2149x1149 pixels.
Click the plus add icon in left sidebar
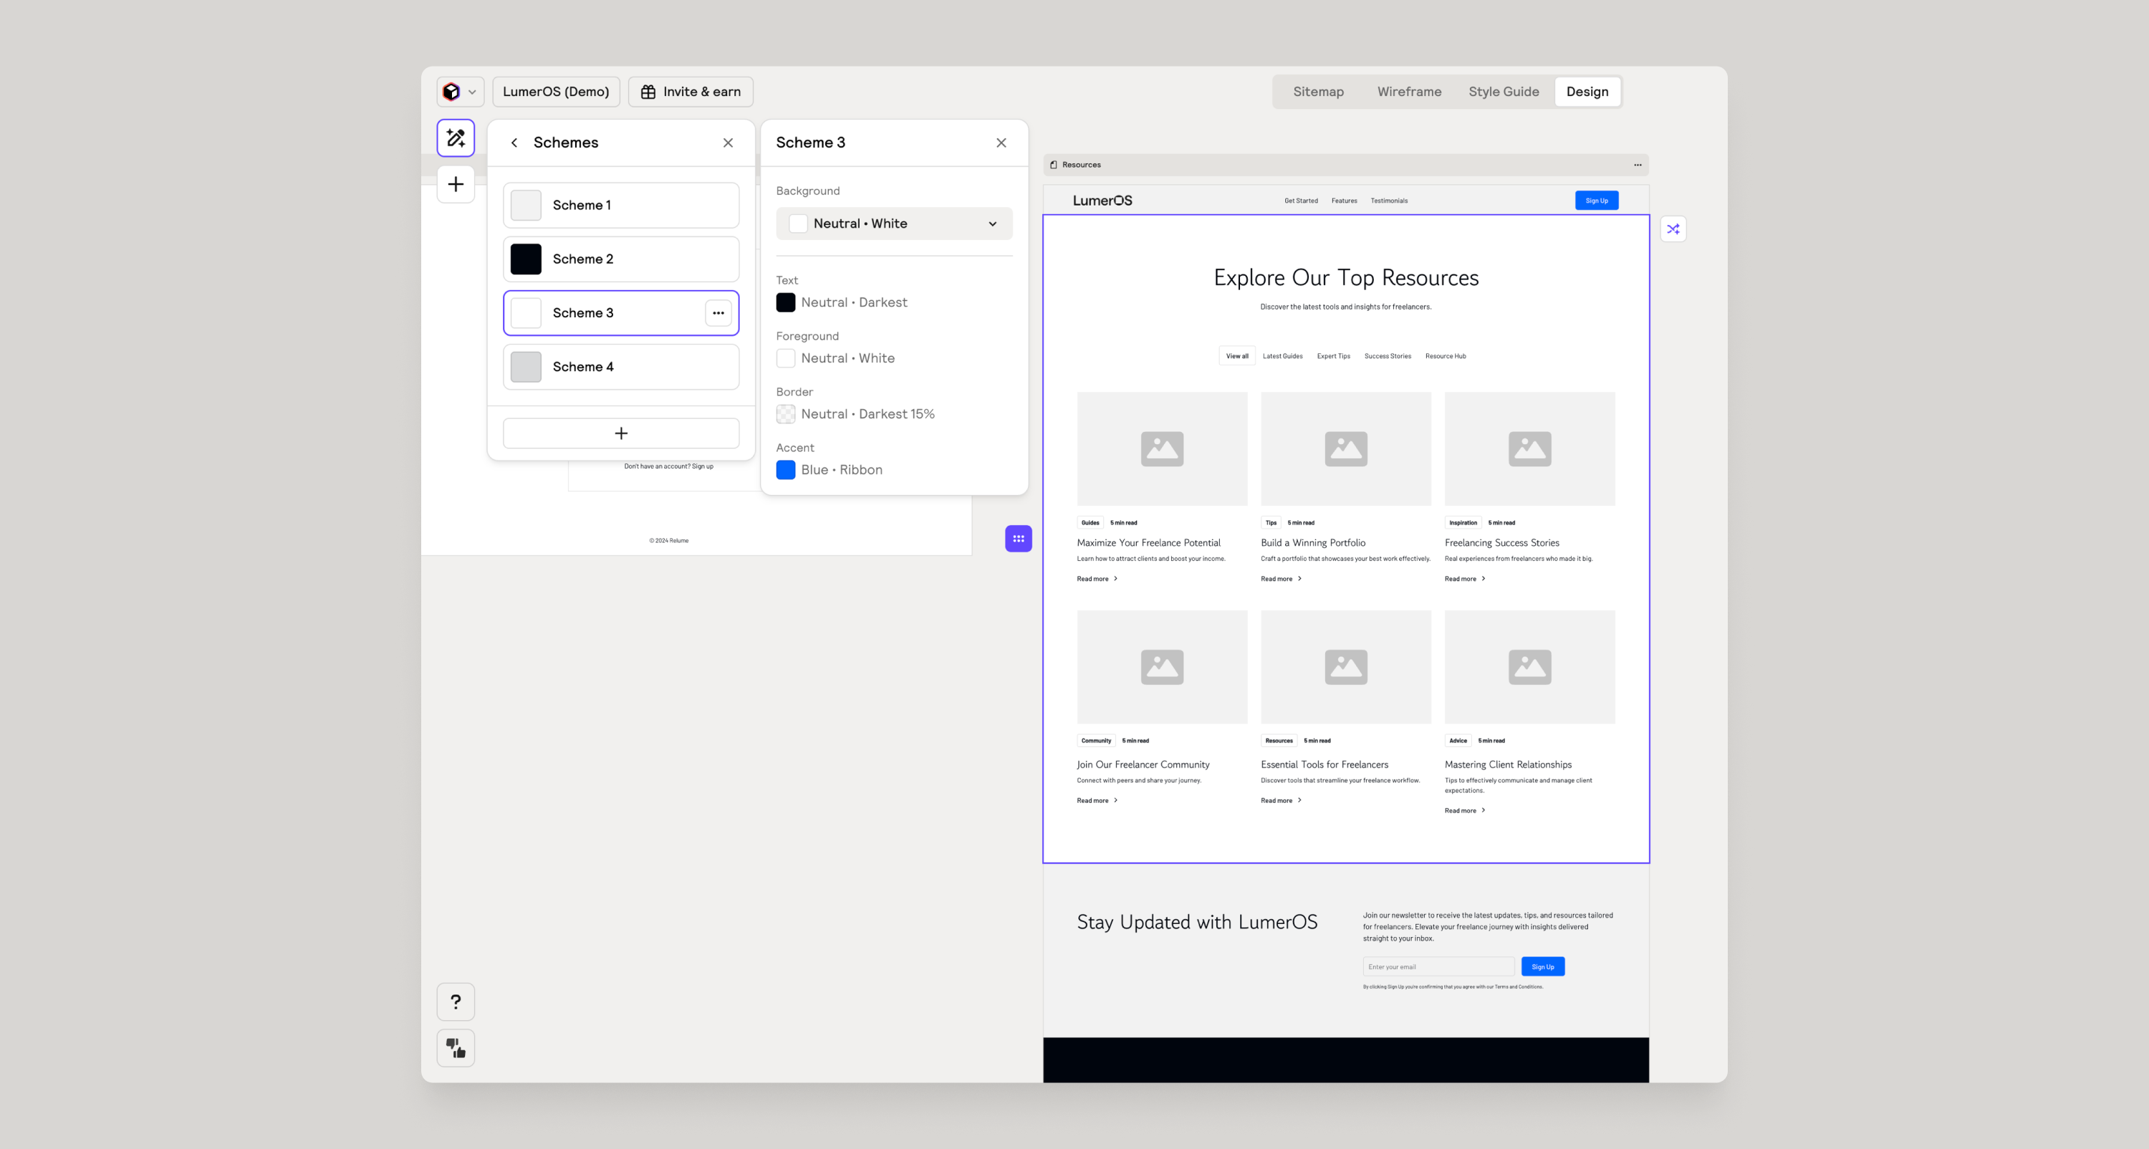point(456,184)
